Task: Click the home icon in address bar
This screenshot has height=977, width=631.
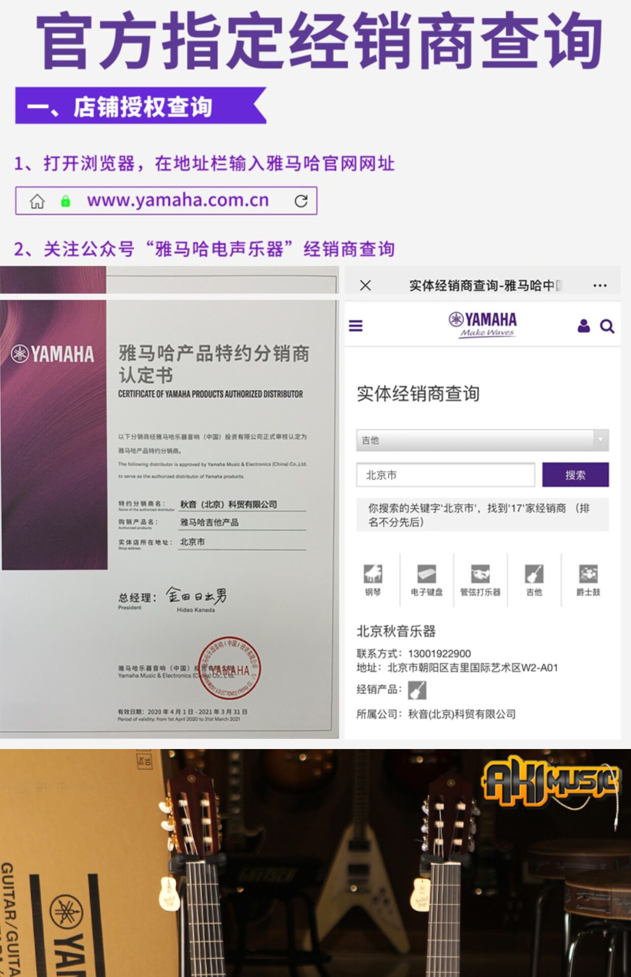Action: [x=37, y=201]
